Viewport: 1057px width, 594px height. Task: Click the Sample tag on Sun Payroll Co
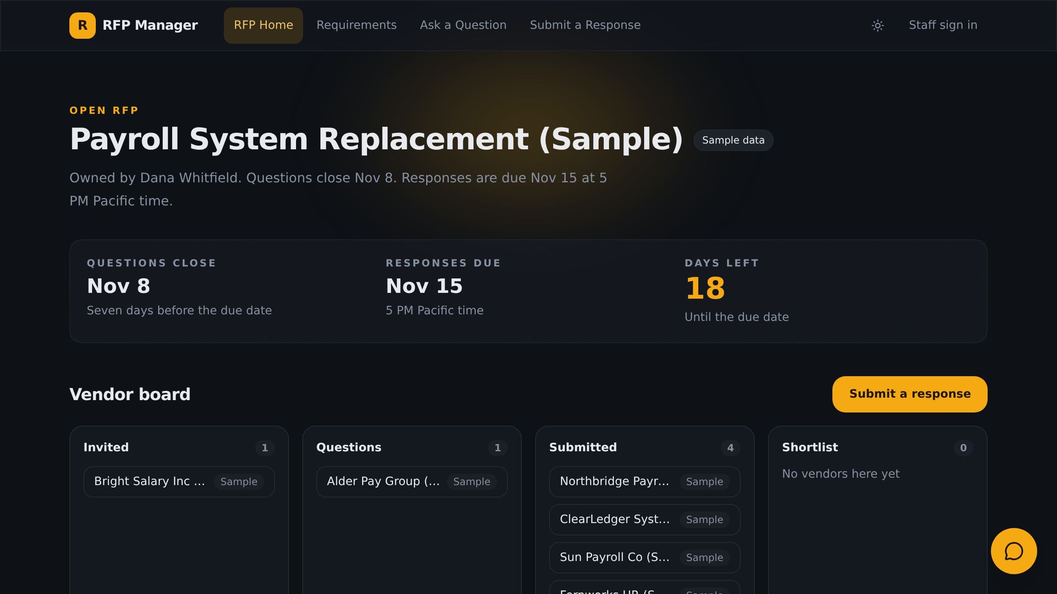pyautogui.click(x=704, y=557)
